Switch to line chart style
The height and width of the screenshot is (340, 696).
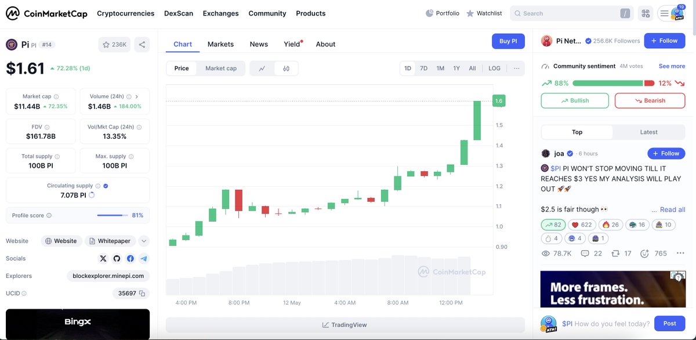coord(262,68)
